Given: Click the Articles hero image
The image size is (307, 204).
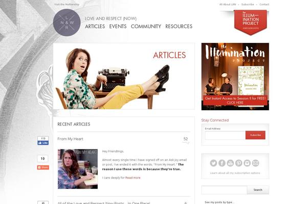Looking at the screenshot, I should pos(124,76).
